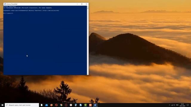Open the blue document app on taskbar
Viewport: 191px width, 107px height.
(81, 105)
